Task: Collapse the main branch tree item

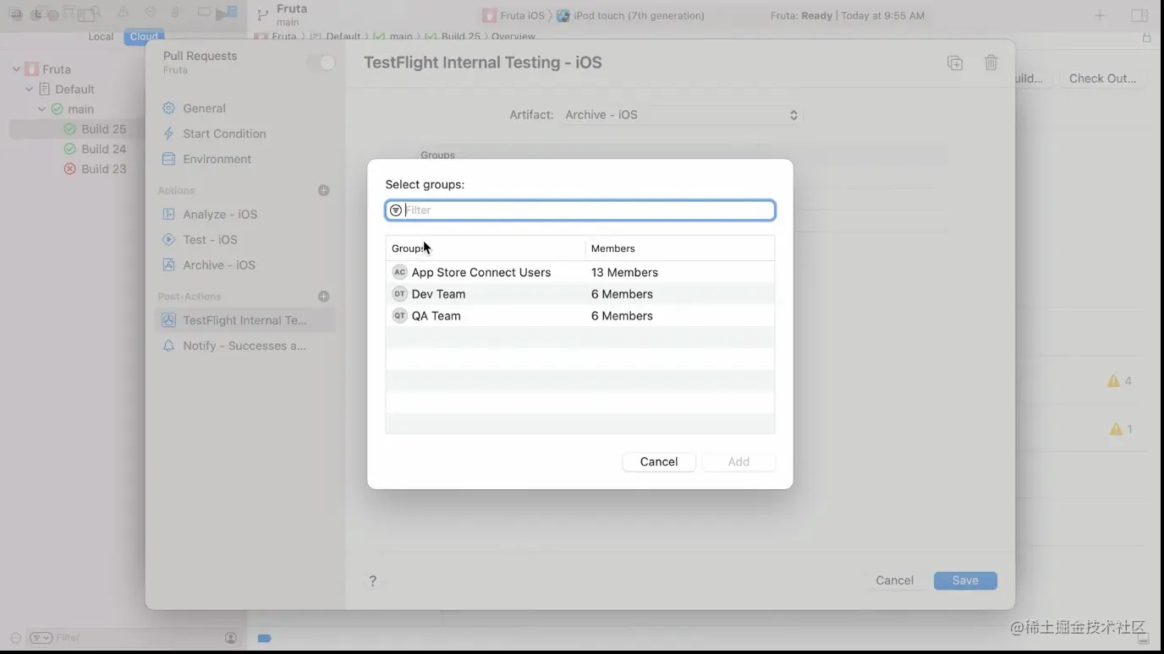Action: [41, 109]
